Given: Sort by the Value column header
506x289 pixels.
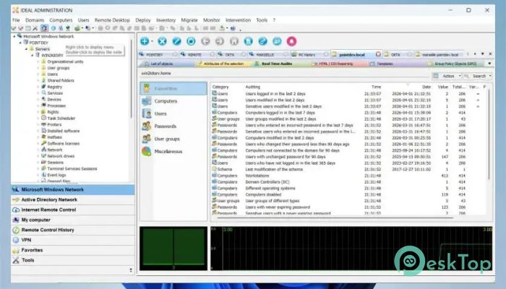Looking at the screenshot, I should click(442, 87).
